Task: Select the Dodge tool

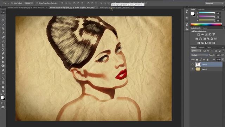Action: pos(3,66)
